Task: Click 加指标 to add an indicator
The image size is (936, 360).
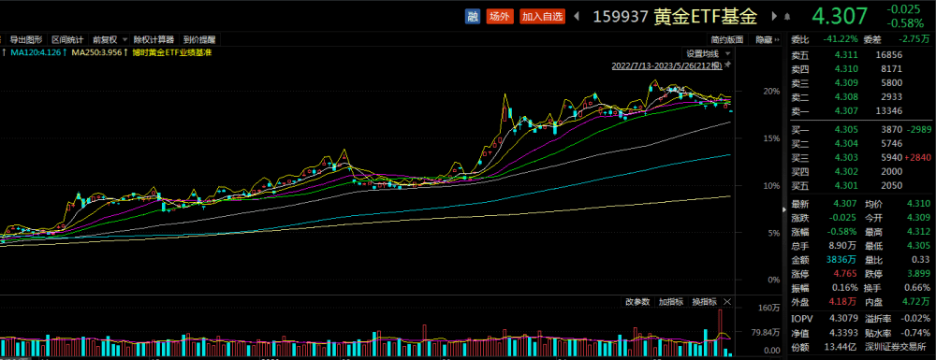Action: [671, 302]
